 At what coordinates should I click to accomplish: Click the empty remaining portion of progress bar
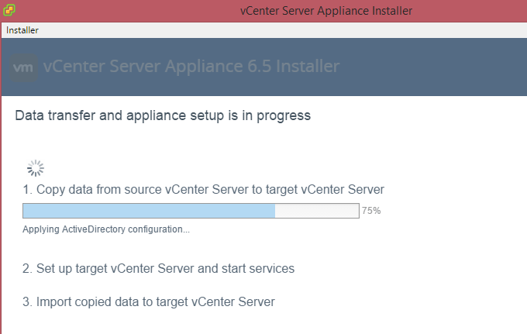(316, 211)
